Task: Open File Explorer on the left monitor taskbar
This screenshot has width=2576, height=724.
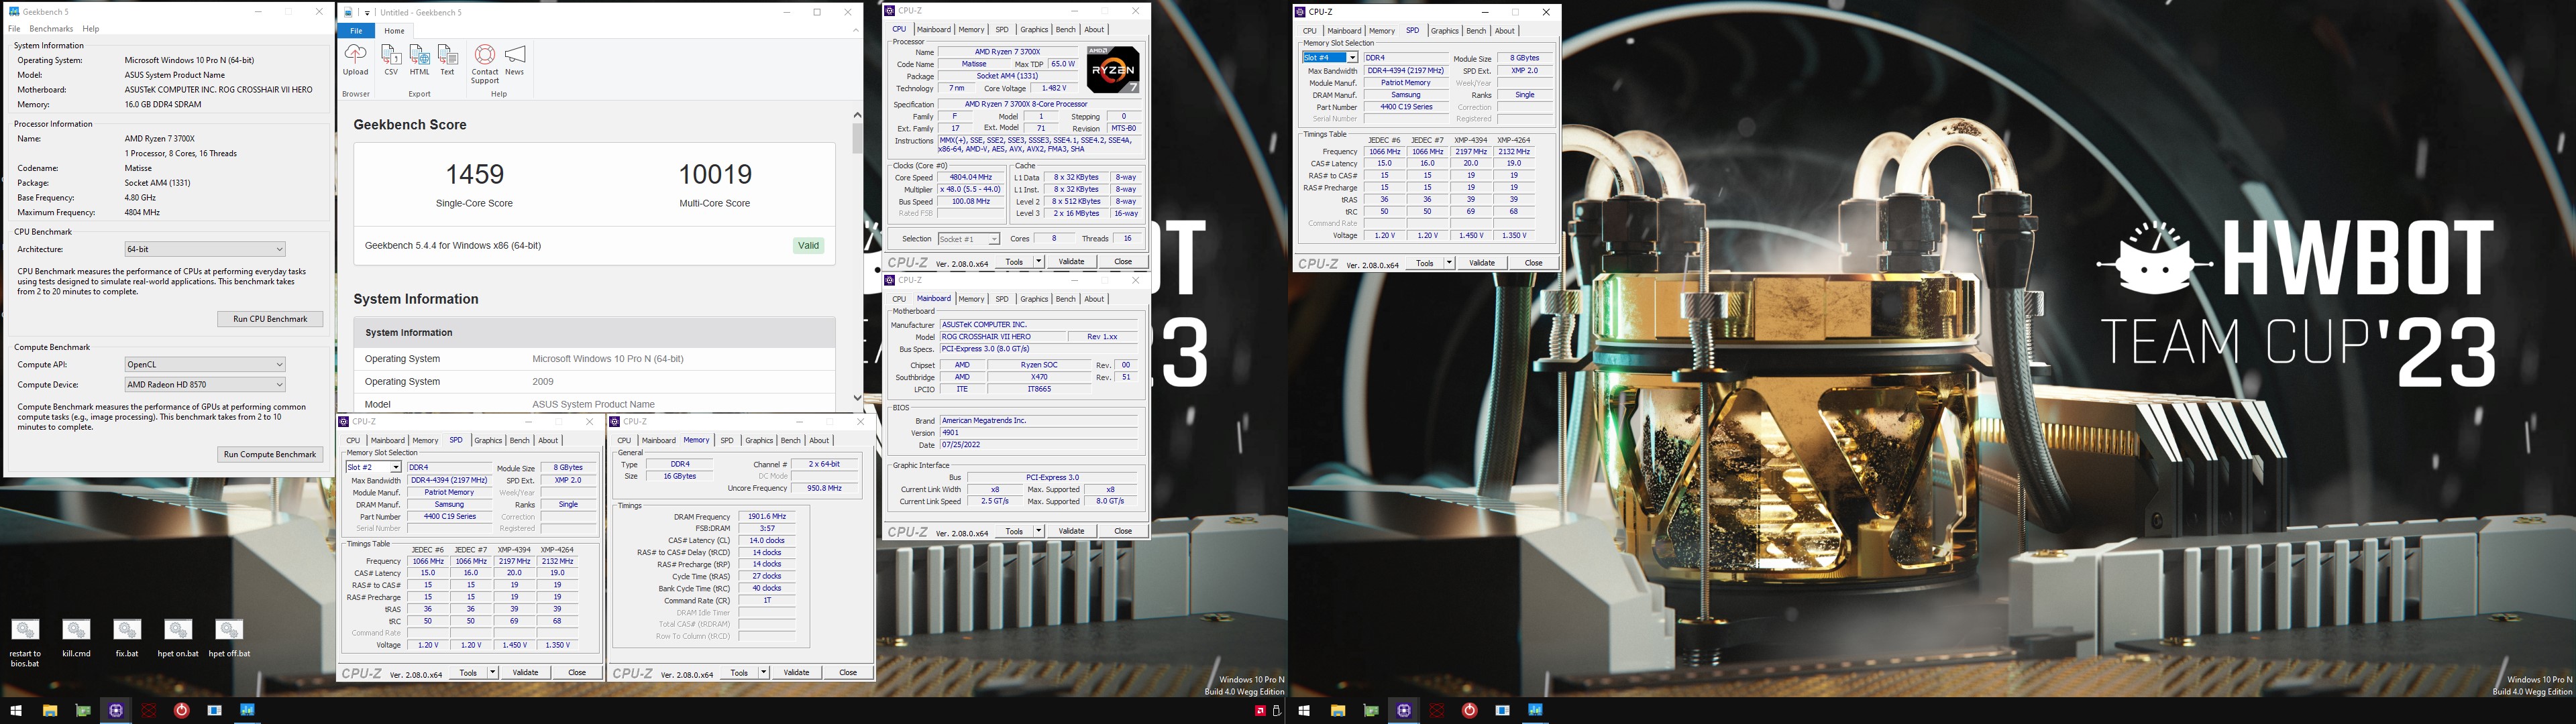Action: click(49, 710)
